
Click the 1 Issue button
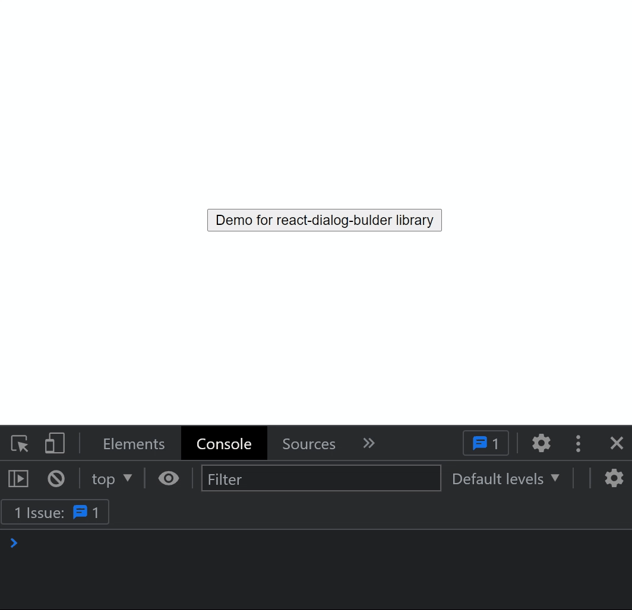55,512
